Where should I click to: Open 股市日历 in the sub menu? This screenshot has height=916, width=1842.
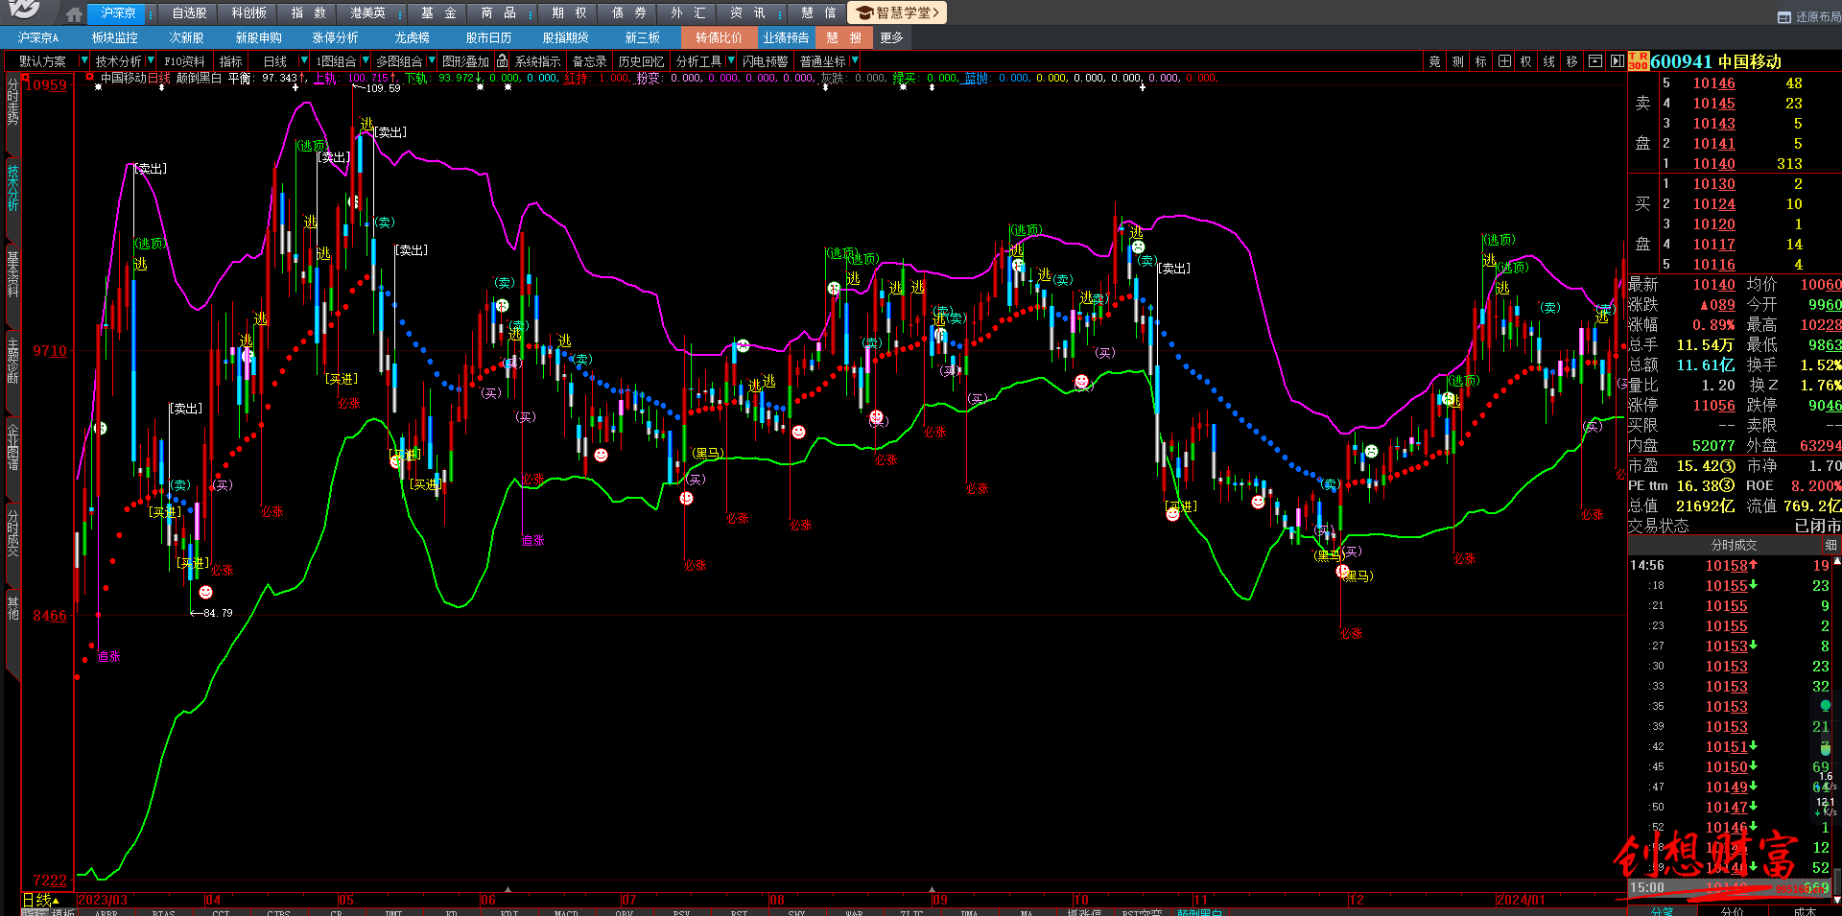click(488, 37)
